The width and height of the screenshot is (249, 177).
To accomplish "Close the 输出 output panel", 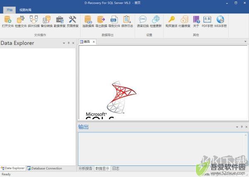I will [246, 127].
